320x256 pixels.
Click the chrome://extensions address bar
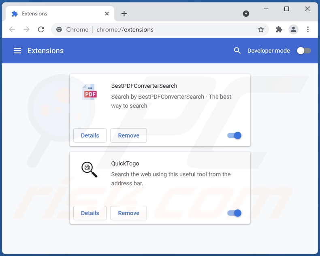160,30
